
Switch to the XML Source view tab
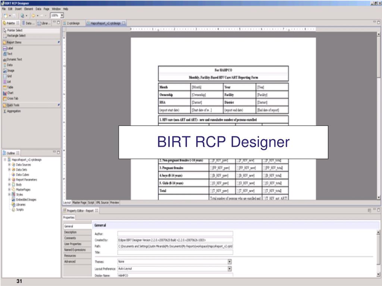pyautogui.click(x=102, y=203)
